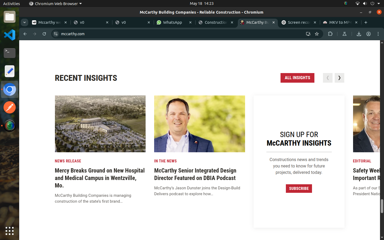Image resolution: width=384 pixels, height=240 pixels.
Task: Close the Construction tab
Action: coord(232,22)
